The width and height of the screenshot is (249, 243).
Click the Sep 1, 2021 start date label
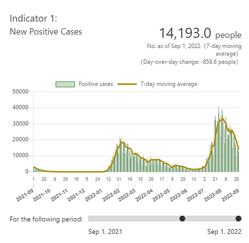pyautogui.click(x=105, y=232)
